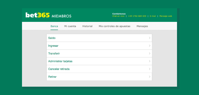Go to the Mensajes tab
199x95 pixels.
142,26
